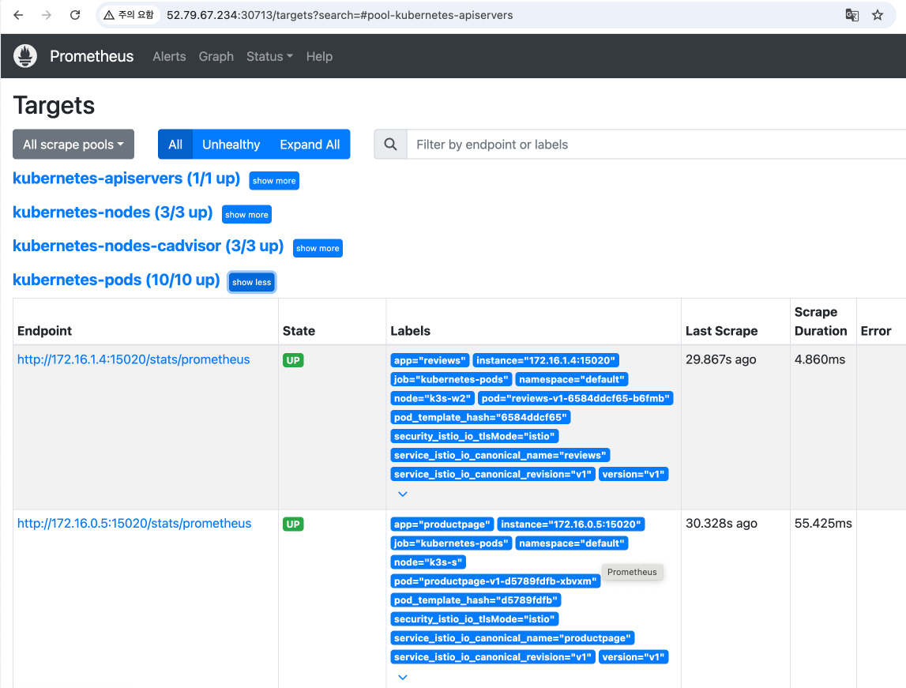Click the Targets page heading
906x688 pixels.
[x=54, y=106]
